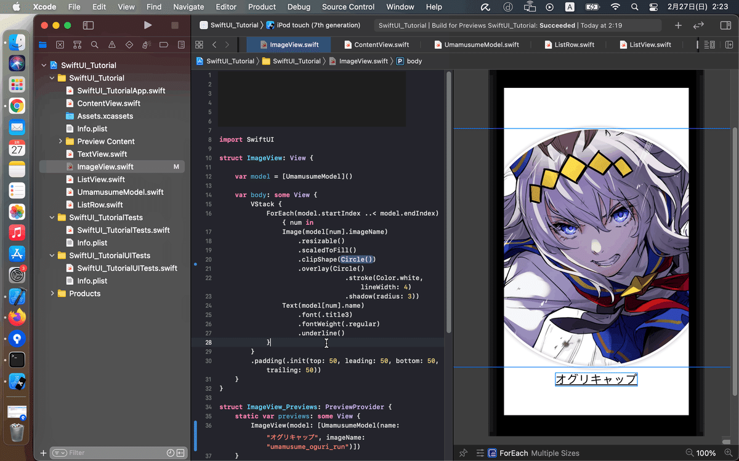Image resolution: width=739 pixels, height=461 pixels.
Task: Open the Issue navigator
Action: coord(111,45)
